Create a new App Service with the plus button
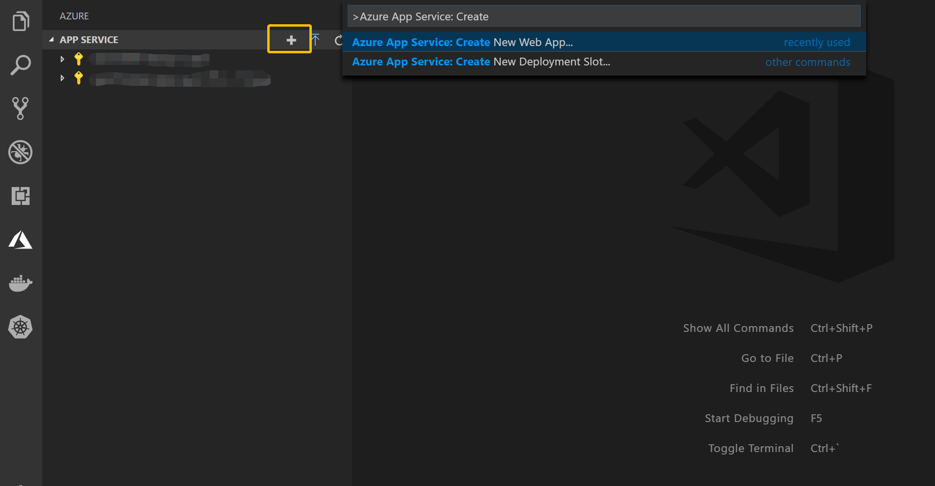 click(289, 40)
